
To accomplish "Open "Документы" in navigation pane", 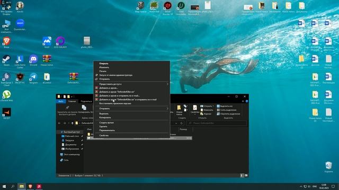I will coord(69,145).
